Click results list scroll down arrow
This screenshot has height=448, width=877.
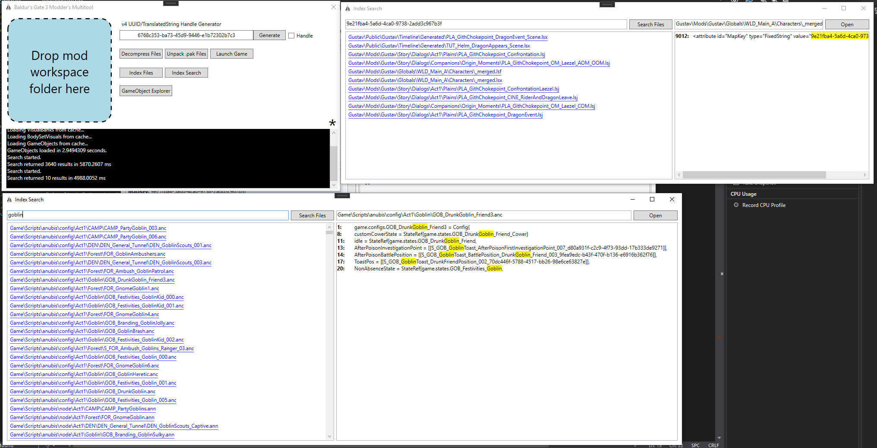tap(330, 436)
